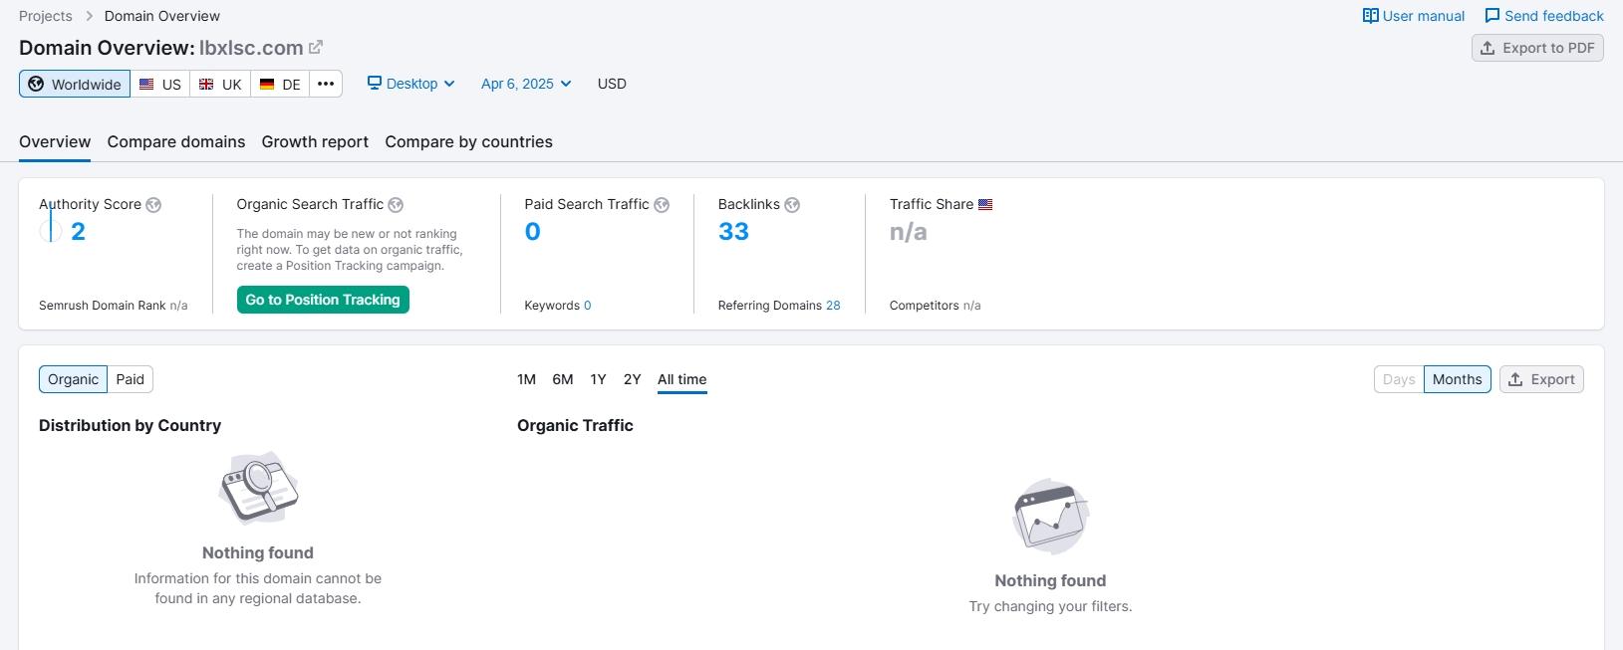Select the Worldwide database
This screenshot has width=1623, height=650.
click(x=75, y=84)
